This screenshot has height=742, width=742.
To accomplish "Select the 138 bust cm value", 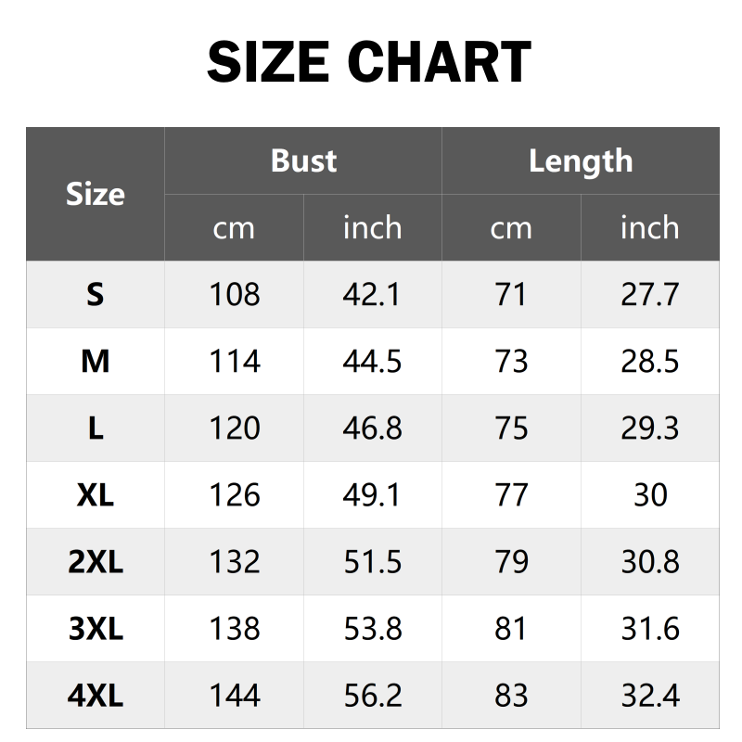I will pos(235,628).
